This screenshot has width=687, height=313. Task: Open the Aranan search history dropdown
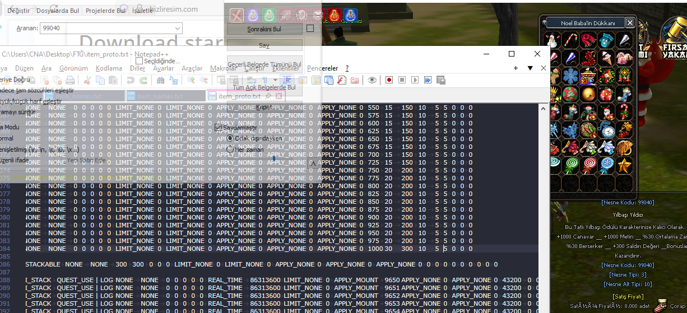click(177, 28)
